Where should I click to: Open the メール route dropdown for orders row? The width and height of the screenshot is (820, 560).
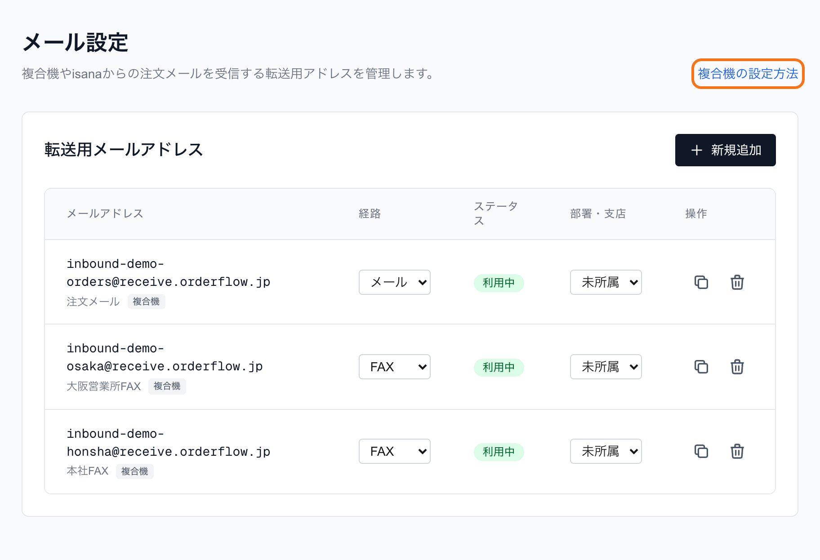pyautogui.click(x=395, y=282)
